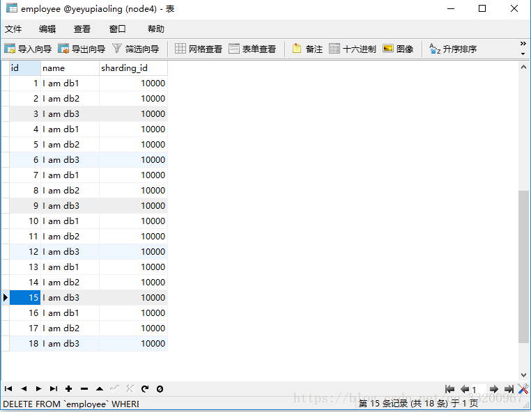Open the 文件 menu

[13, 29]
